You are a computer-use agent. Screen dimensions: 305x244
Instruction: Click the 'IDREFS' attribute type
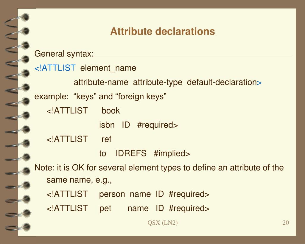pos(131,153)
